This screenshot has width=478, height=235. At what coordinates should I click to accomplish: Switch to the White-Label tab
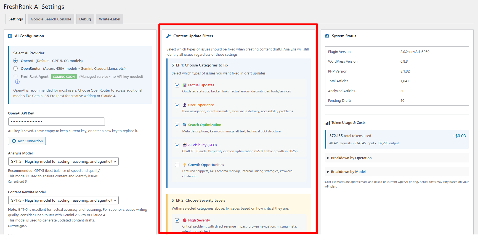pyautogui.click(x=110, y=19)
